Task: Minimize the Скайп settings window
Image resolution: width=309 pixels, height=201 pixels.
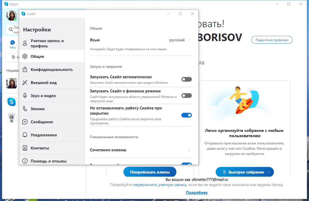Action: [169, 14]
